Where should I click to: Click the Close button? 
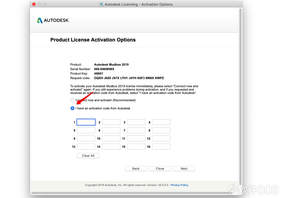point(160,169)
